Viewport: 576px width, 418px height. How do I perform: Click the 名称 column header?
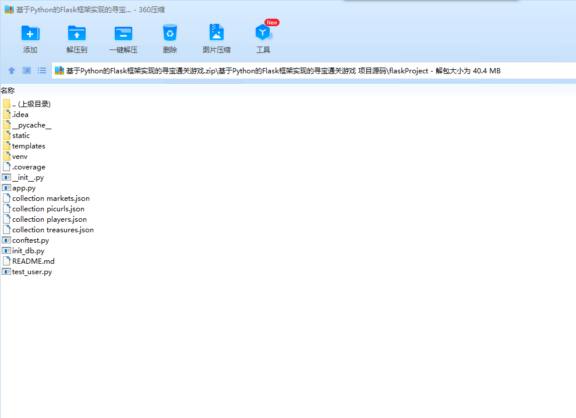coord(8,90)
